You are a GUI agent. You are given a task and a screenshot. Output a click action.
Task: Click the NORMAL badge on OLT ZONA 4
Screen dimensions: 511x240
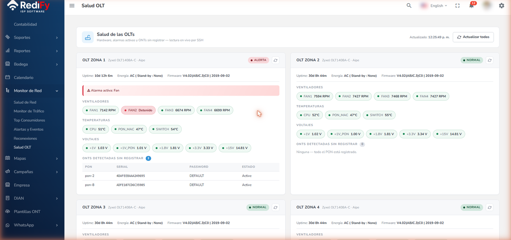point(472,207)
